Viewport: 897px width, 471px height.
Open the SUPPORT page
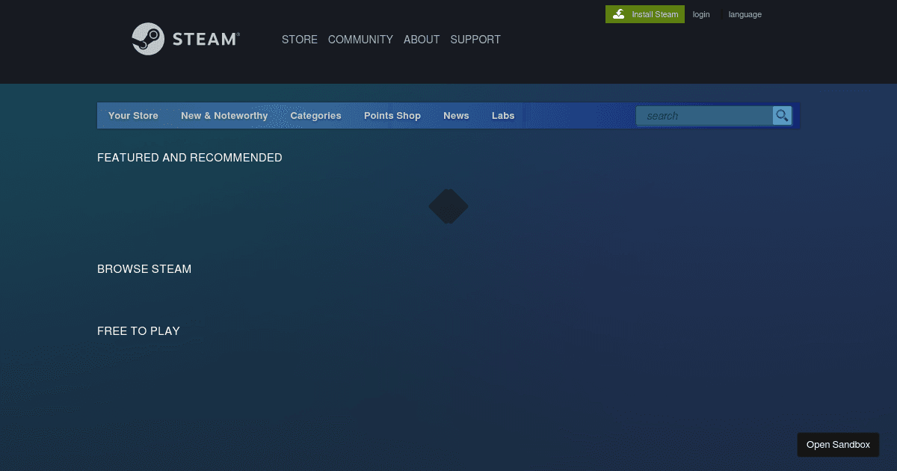point(475,40)
